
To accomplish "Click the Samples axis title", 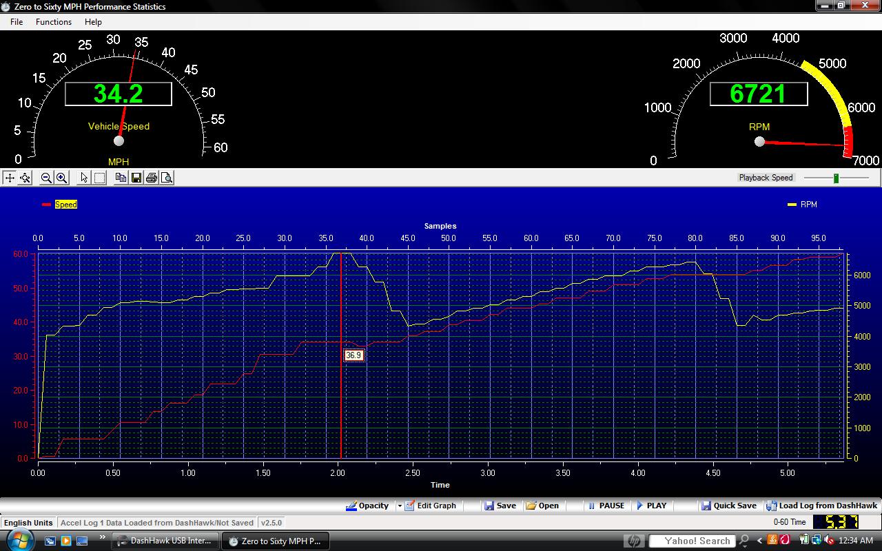I will [440, 226].
